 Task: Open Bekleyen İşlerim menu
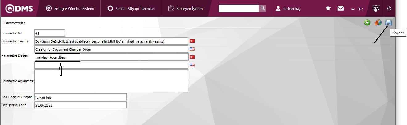tap(185, 8)
